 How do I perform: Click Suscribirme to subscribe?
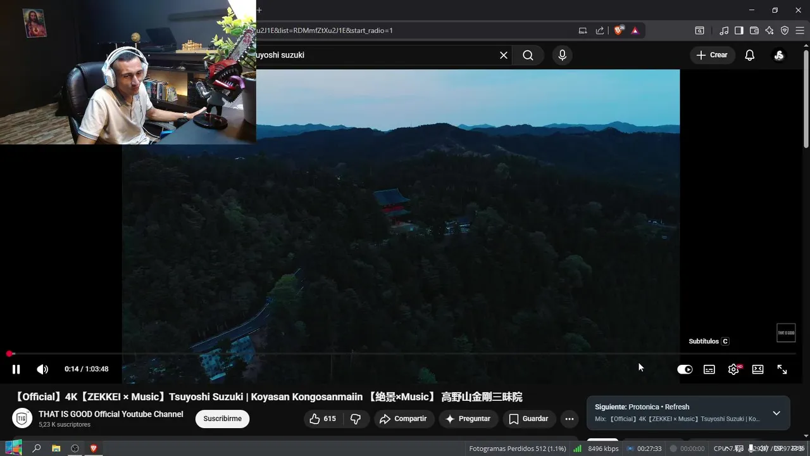[x=222, y=419]
